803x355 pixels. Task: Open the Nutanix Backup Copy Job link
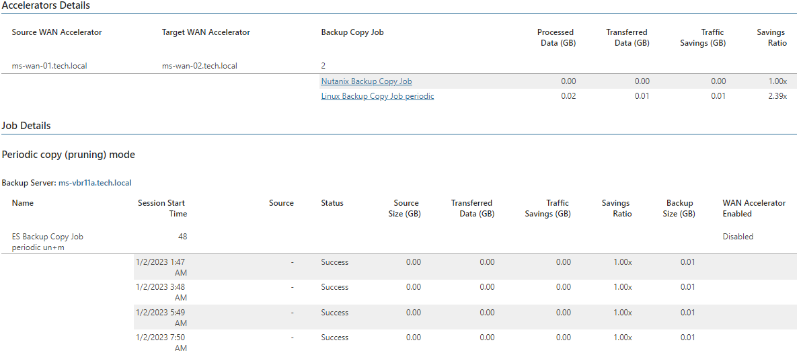pos(366,81)
